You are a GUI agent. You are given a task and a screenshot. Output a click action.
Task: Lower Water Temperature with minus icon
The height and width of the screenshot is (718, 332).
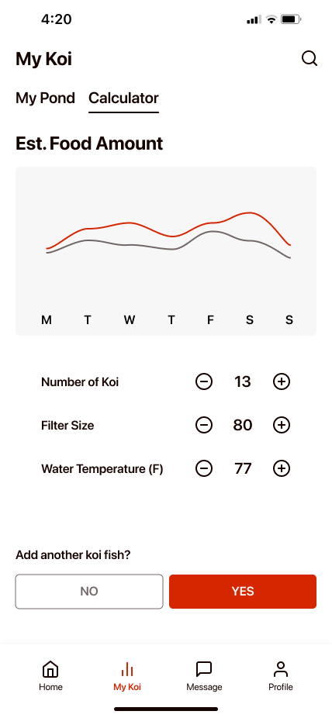click(204, 468)
